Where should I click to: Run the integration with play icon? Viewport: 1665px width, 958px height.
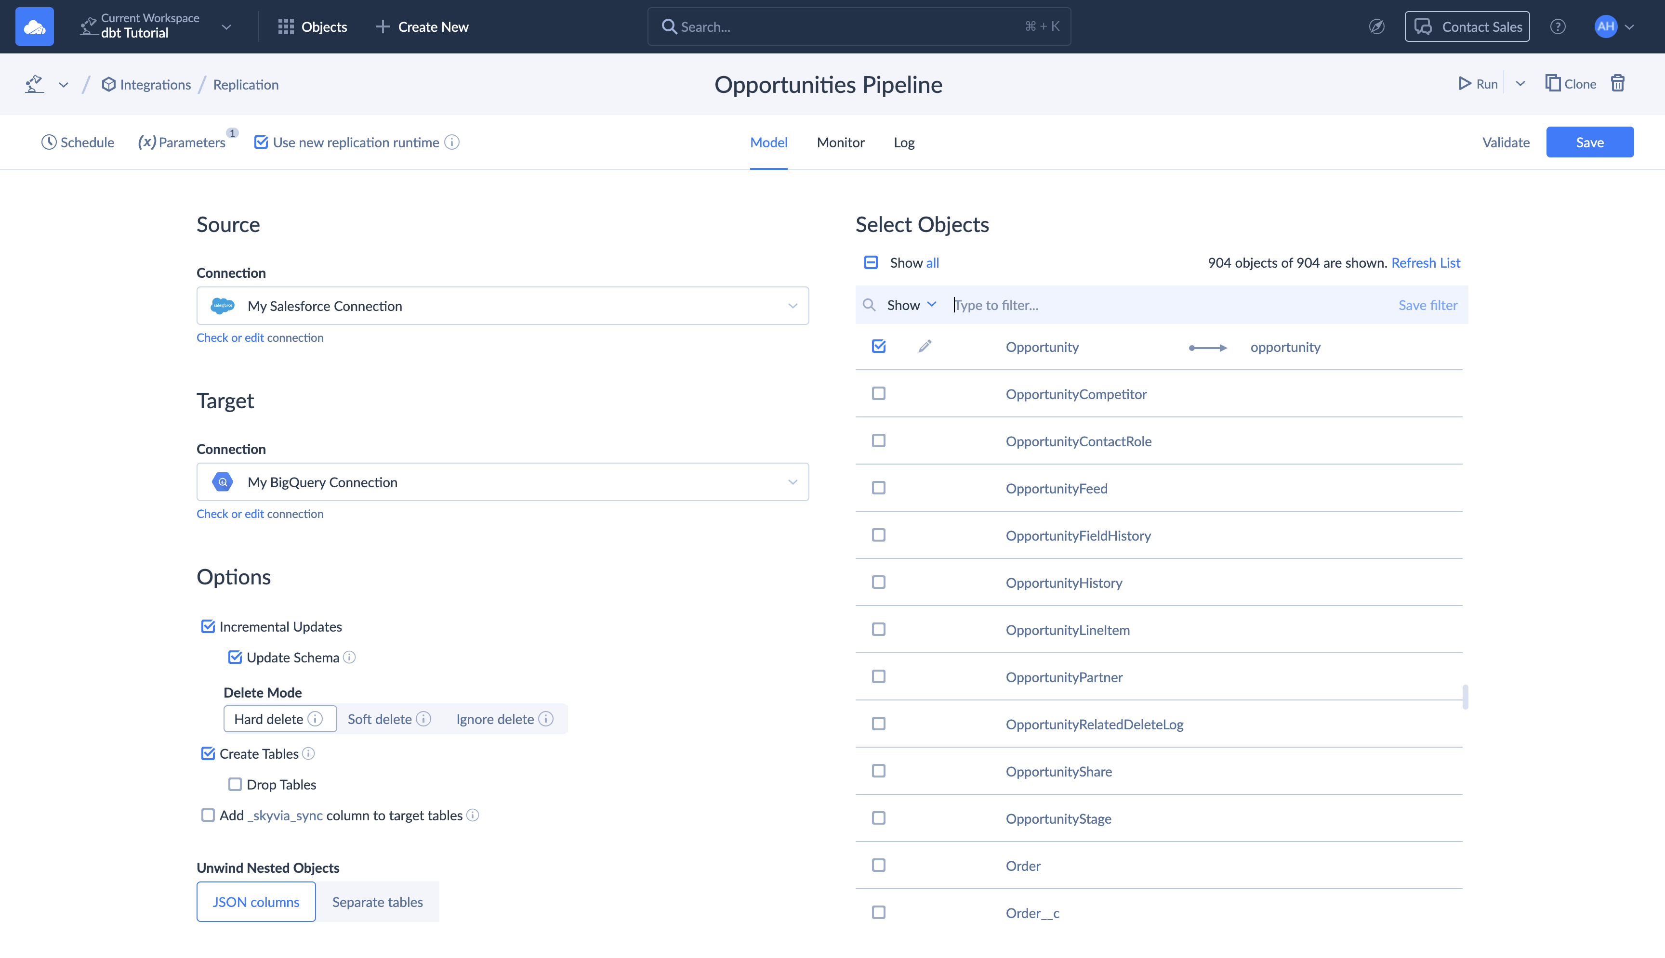coord(1464,83)
